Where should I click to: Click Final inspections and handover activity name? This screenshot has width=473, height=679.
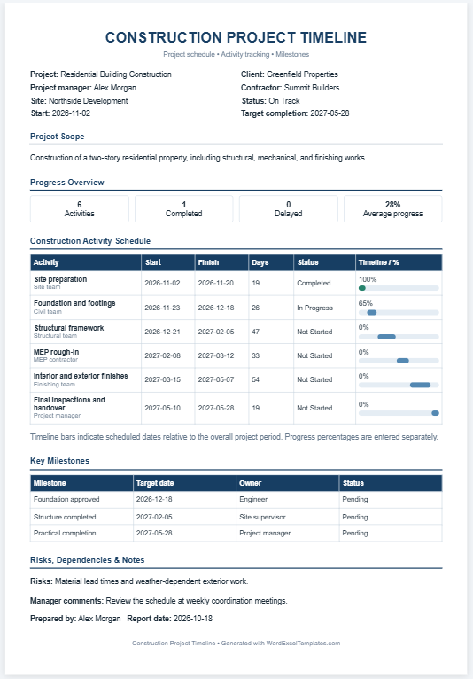click(69, 403)
